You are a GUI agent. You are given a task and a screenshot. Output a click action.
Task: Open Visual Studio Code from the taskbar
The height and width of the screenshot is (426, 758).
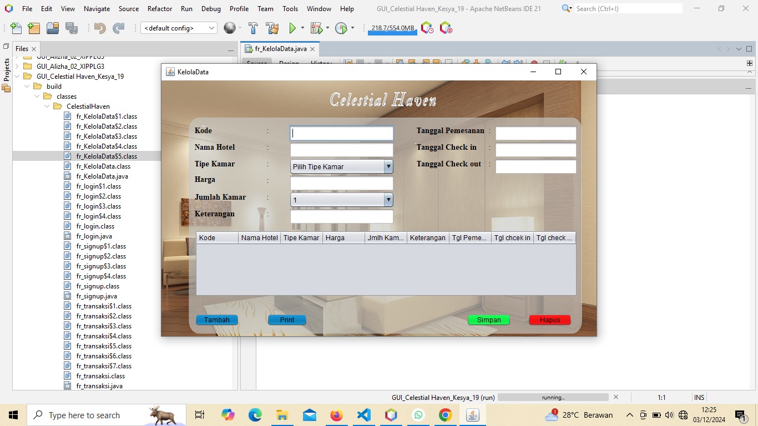pos(364,415)
